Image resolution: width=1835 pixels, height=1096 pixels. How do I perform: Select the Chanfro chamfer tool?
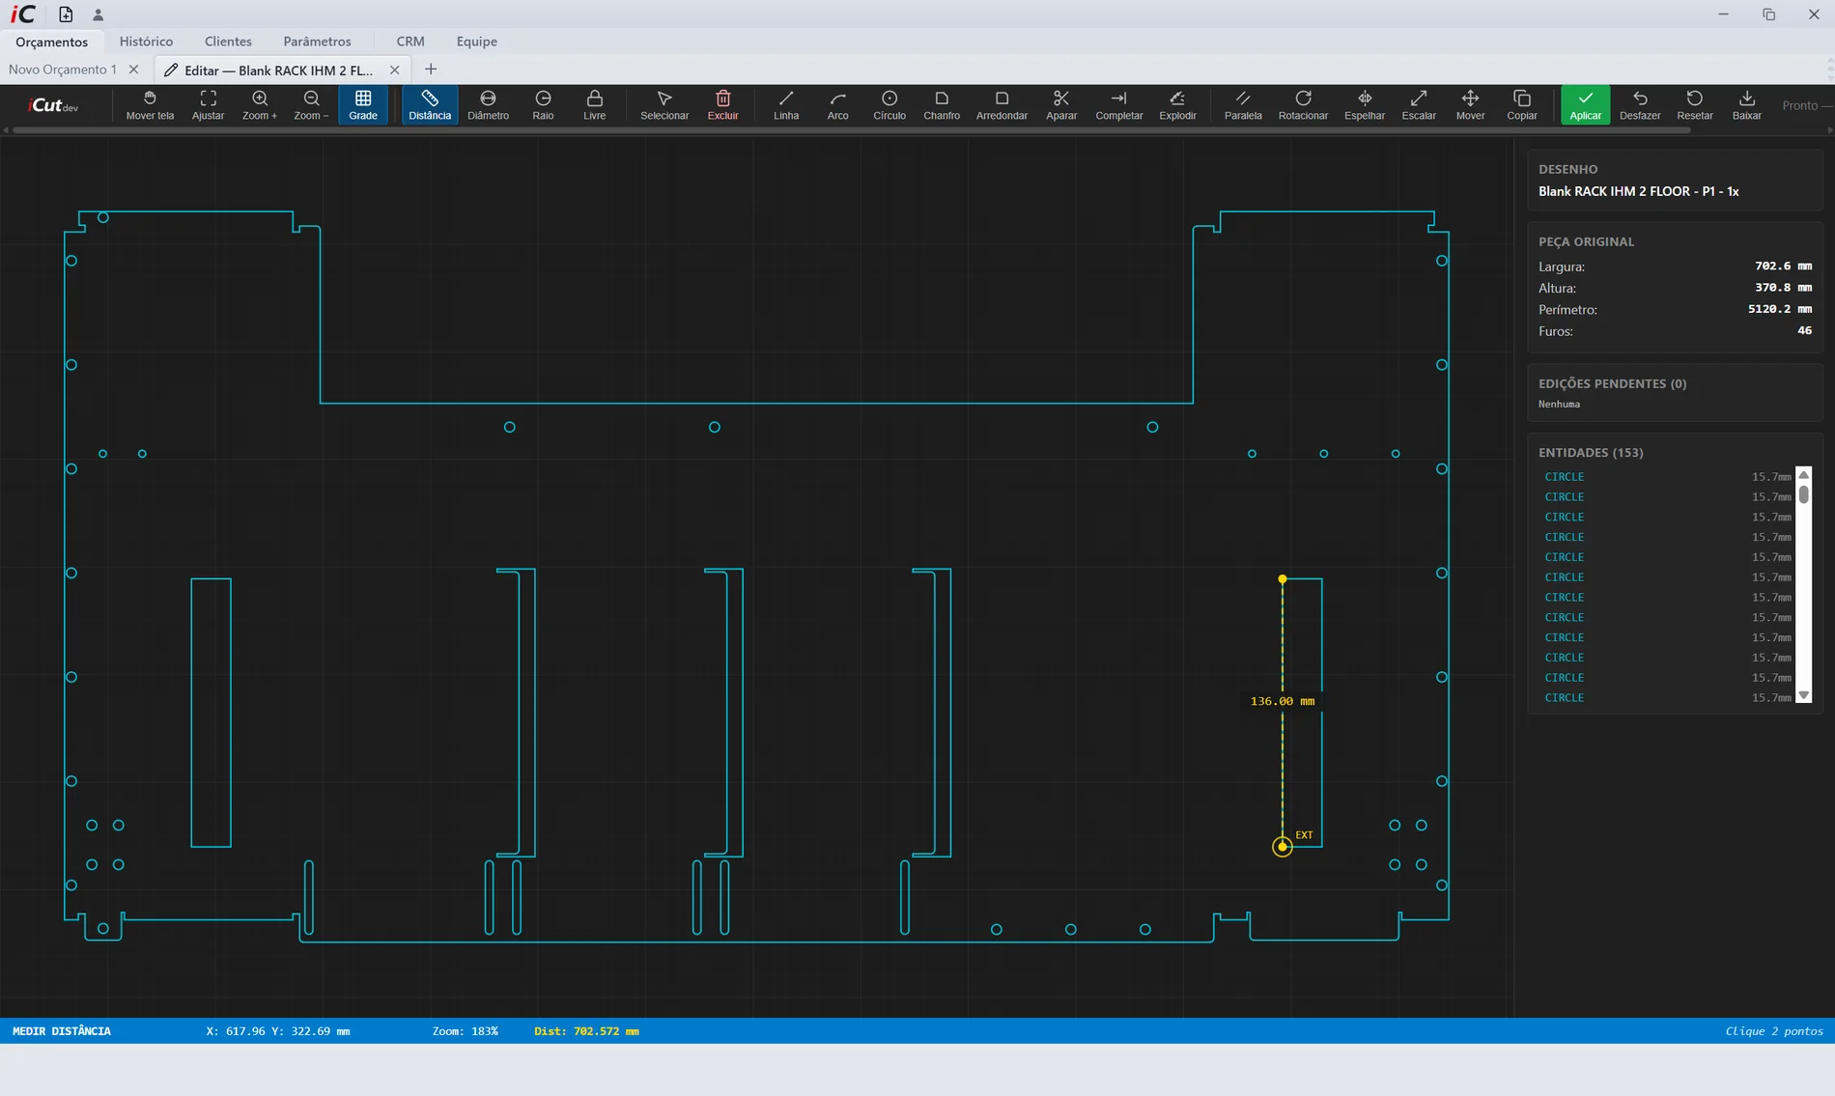942,105
